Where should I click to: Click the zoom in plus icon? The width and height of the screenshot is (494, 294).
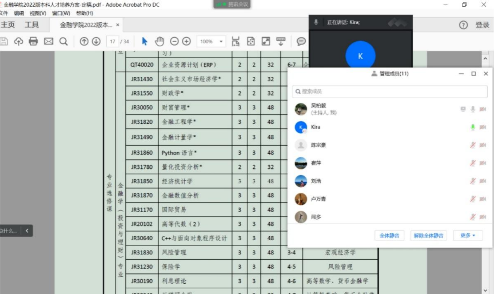click(x=186, y=41)
